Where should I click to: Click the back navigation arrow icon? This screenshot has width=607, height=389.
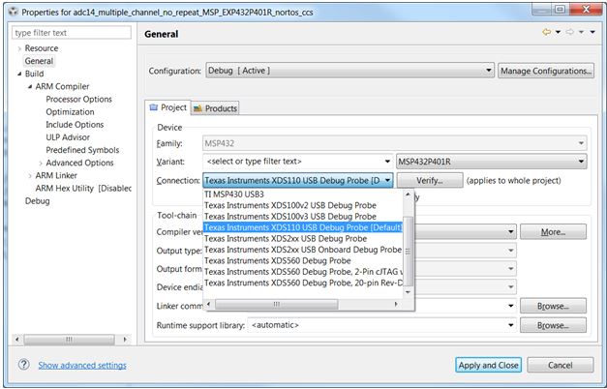(547, 33)
